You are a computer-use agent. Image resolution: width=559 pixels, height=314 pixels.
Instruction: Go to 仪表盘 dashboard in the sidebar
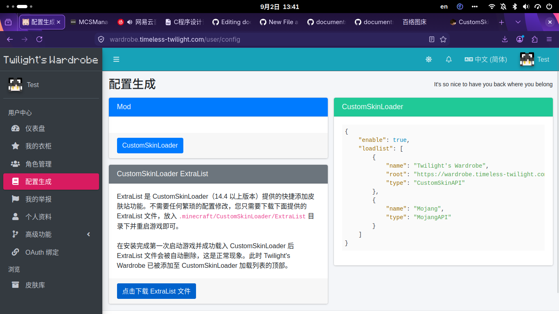point(51,128)
